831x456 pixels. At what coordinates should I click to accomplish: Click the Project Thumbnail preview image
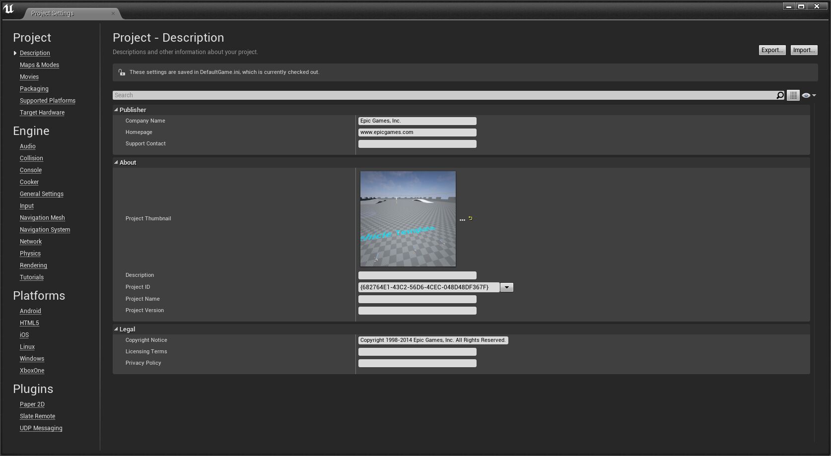[408, 218]
